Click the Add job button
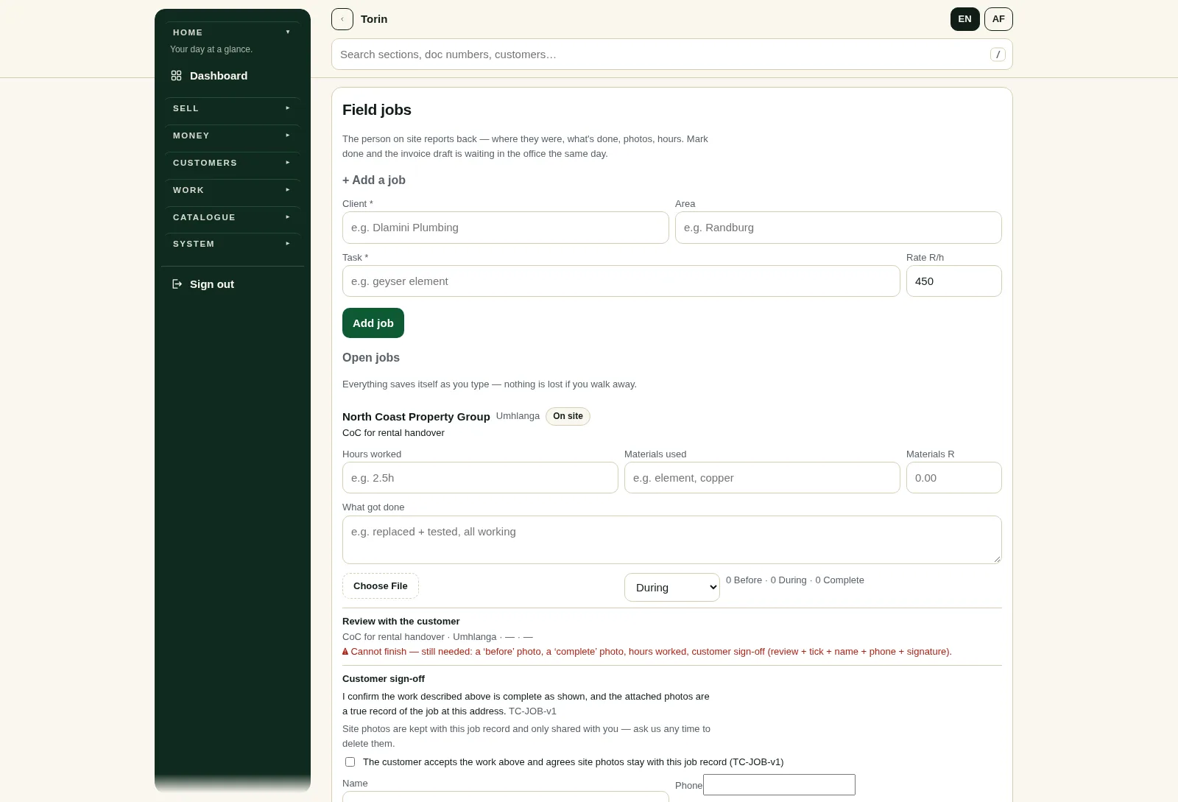This screenshot has height=802, width=1178. coord(373,323)
